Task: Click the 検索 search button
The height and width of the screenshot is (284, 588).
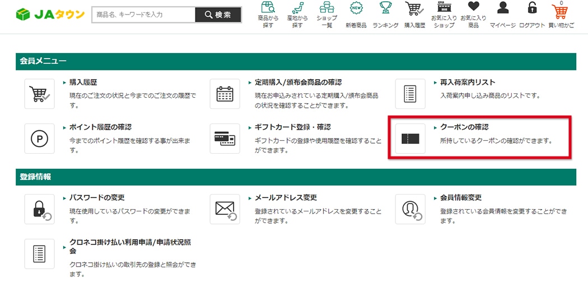Action: click(218, 15)
